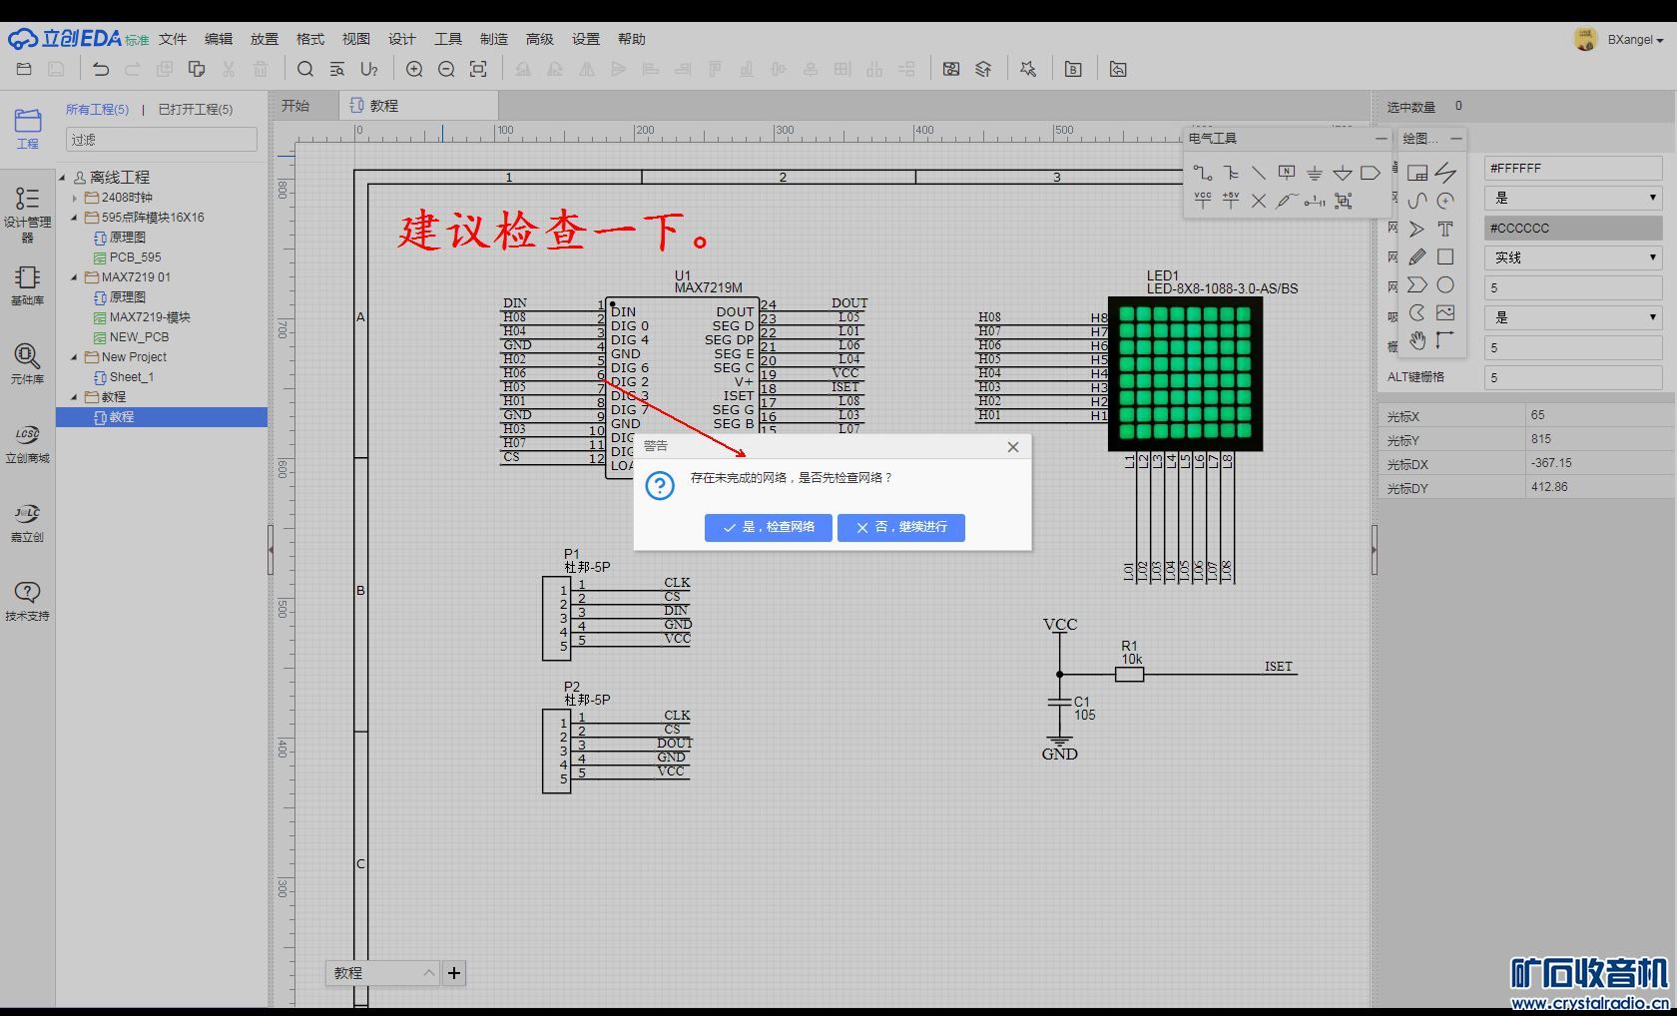Collapse the 电气工具 panel with minus button
1677x1016 pixels.
coord(1381,138)
